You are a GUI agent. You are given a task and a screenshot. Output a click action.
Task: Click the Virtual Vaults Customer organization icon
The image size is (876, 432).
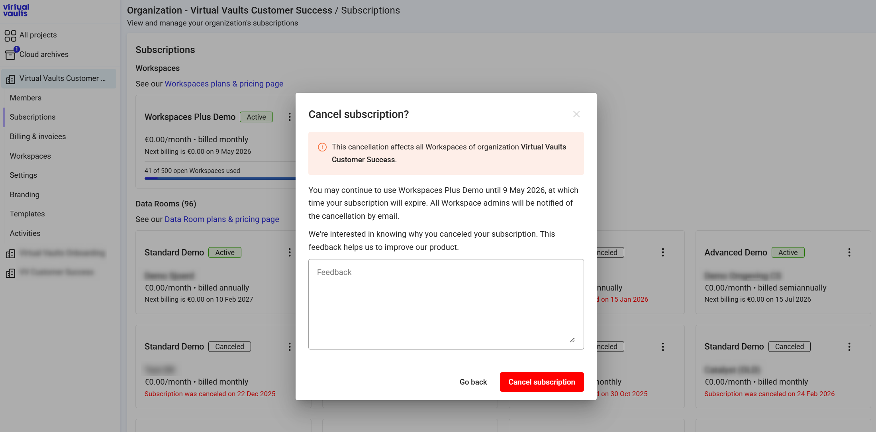coord(10,79)
